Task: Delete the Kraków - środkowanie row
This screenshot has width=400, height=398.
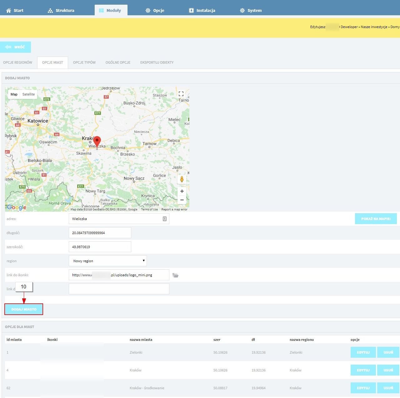Action: pos(388,388)
